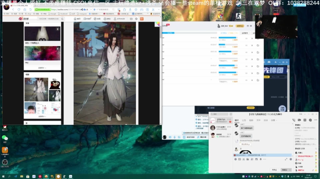Open Weibo settings gear icon
320x179 pixels.
click(136, 19)
